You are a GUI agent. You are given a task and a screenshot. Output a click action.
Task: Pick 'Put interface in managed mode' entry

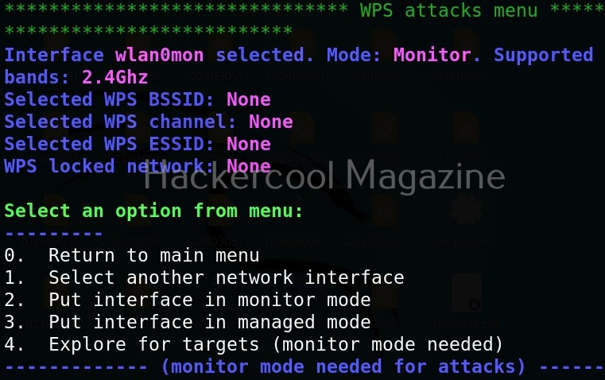coord(188,322)
